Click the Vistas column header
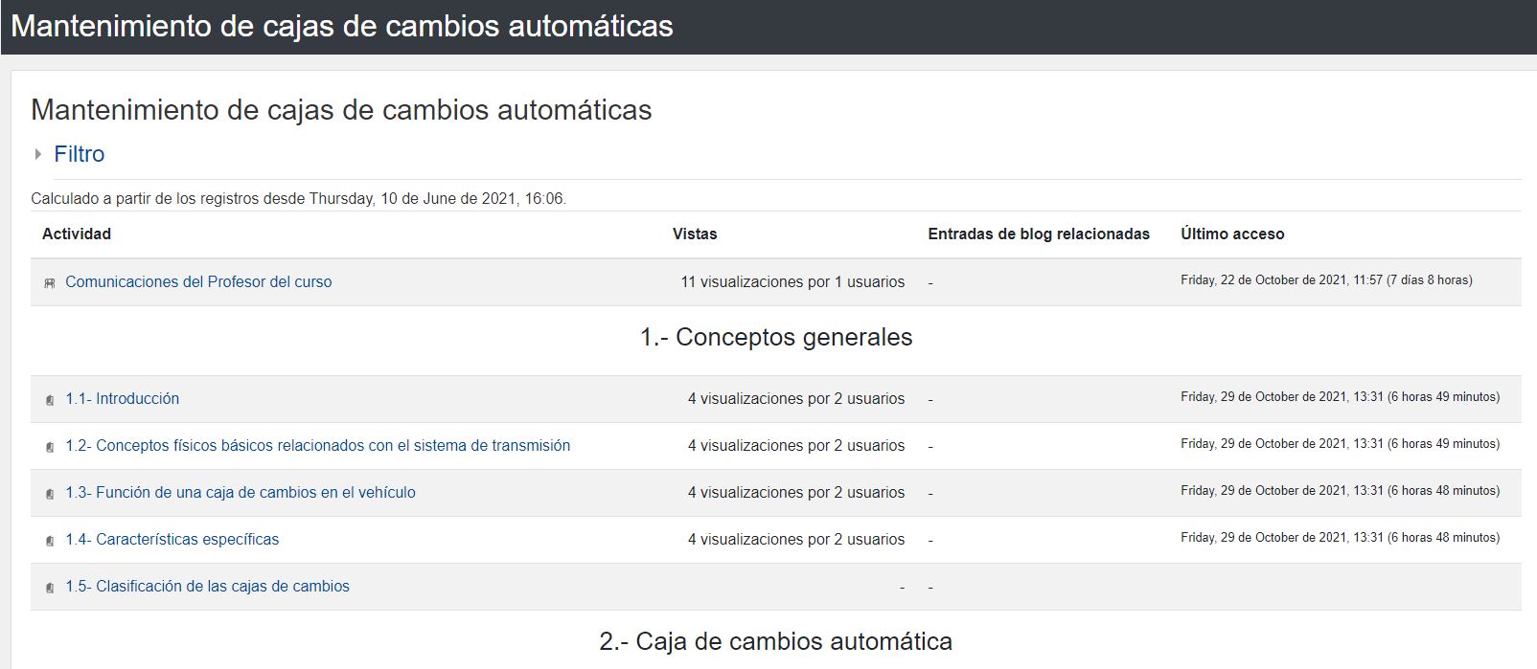The width and height of the screenshot is (1537, 669). point(695,234)
